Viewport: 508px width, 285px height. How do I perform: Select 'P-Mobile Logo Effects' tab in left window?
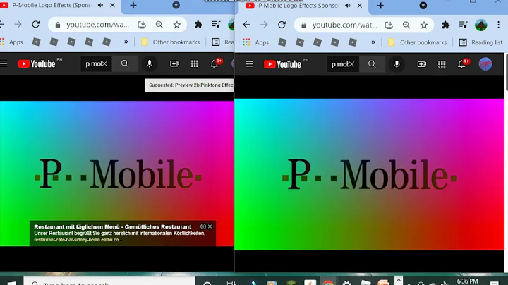click(x=52, y=5)
